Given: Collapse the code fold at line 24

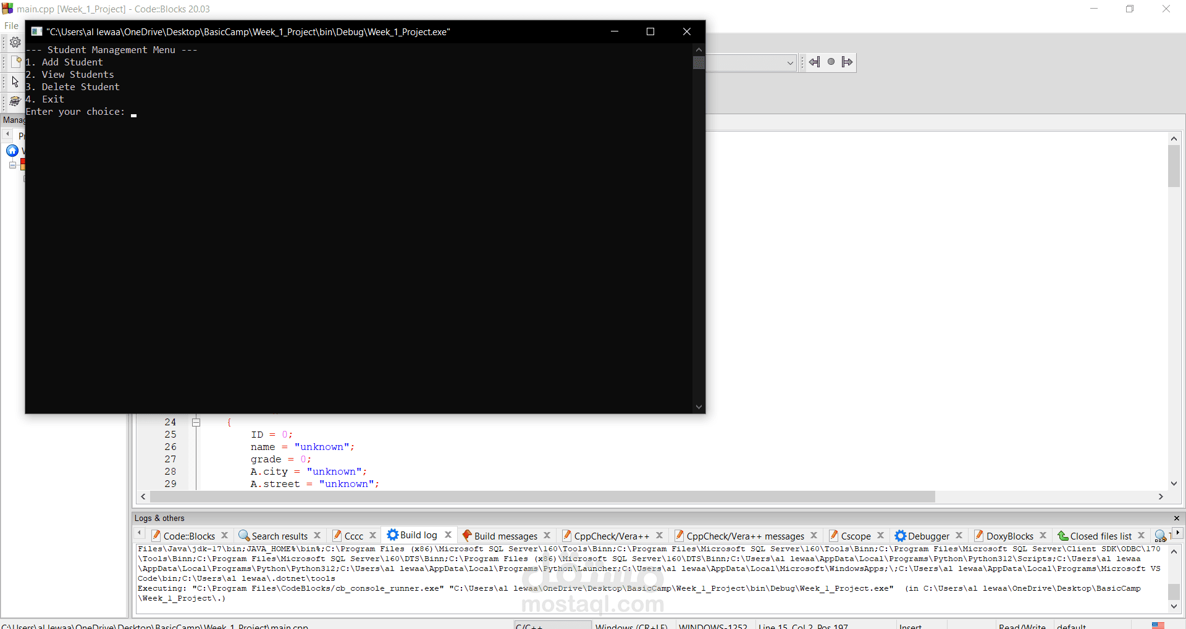Looking at the screenshot, I should click(x=196, y=422).
